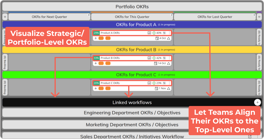Viewport: 264px width, 139px height.
Task: Click the N avatar on Product C OKRs card
Action: tap(164, 83)
